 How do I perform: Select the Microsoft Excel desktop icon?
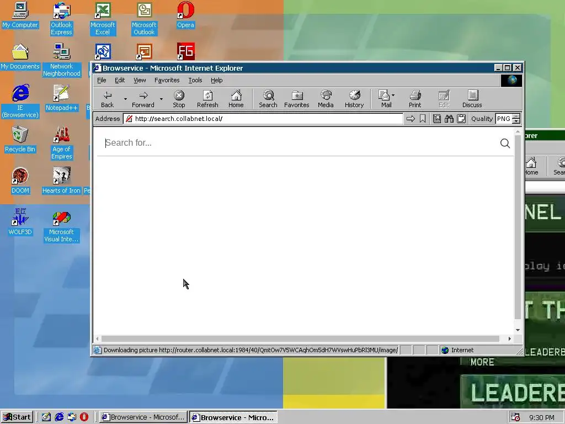tap(103, 19)
